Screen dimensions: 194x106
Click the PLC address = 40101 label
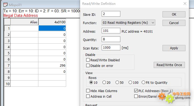[137, 31]
